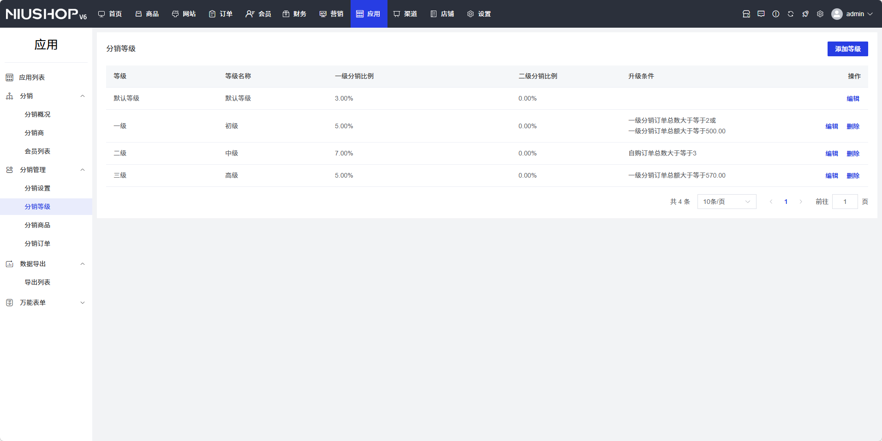Open the 10条/页 page size dropdown
Image resolution: width=882 pixels, height=441 pixels.
click(727, 202)
